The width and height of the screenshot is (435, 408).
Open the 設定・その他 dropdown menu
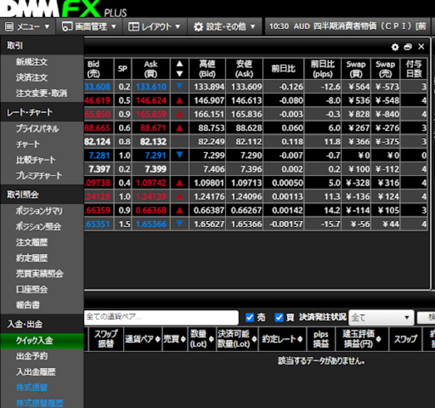224,27
